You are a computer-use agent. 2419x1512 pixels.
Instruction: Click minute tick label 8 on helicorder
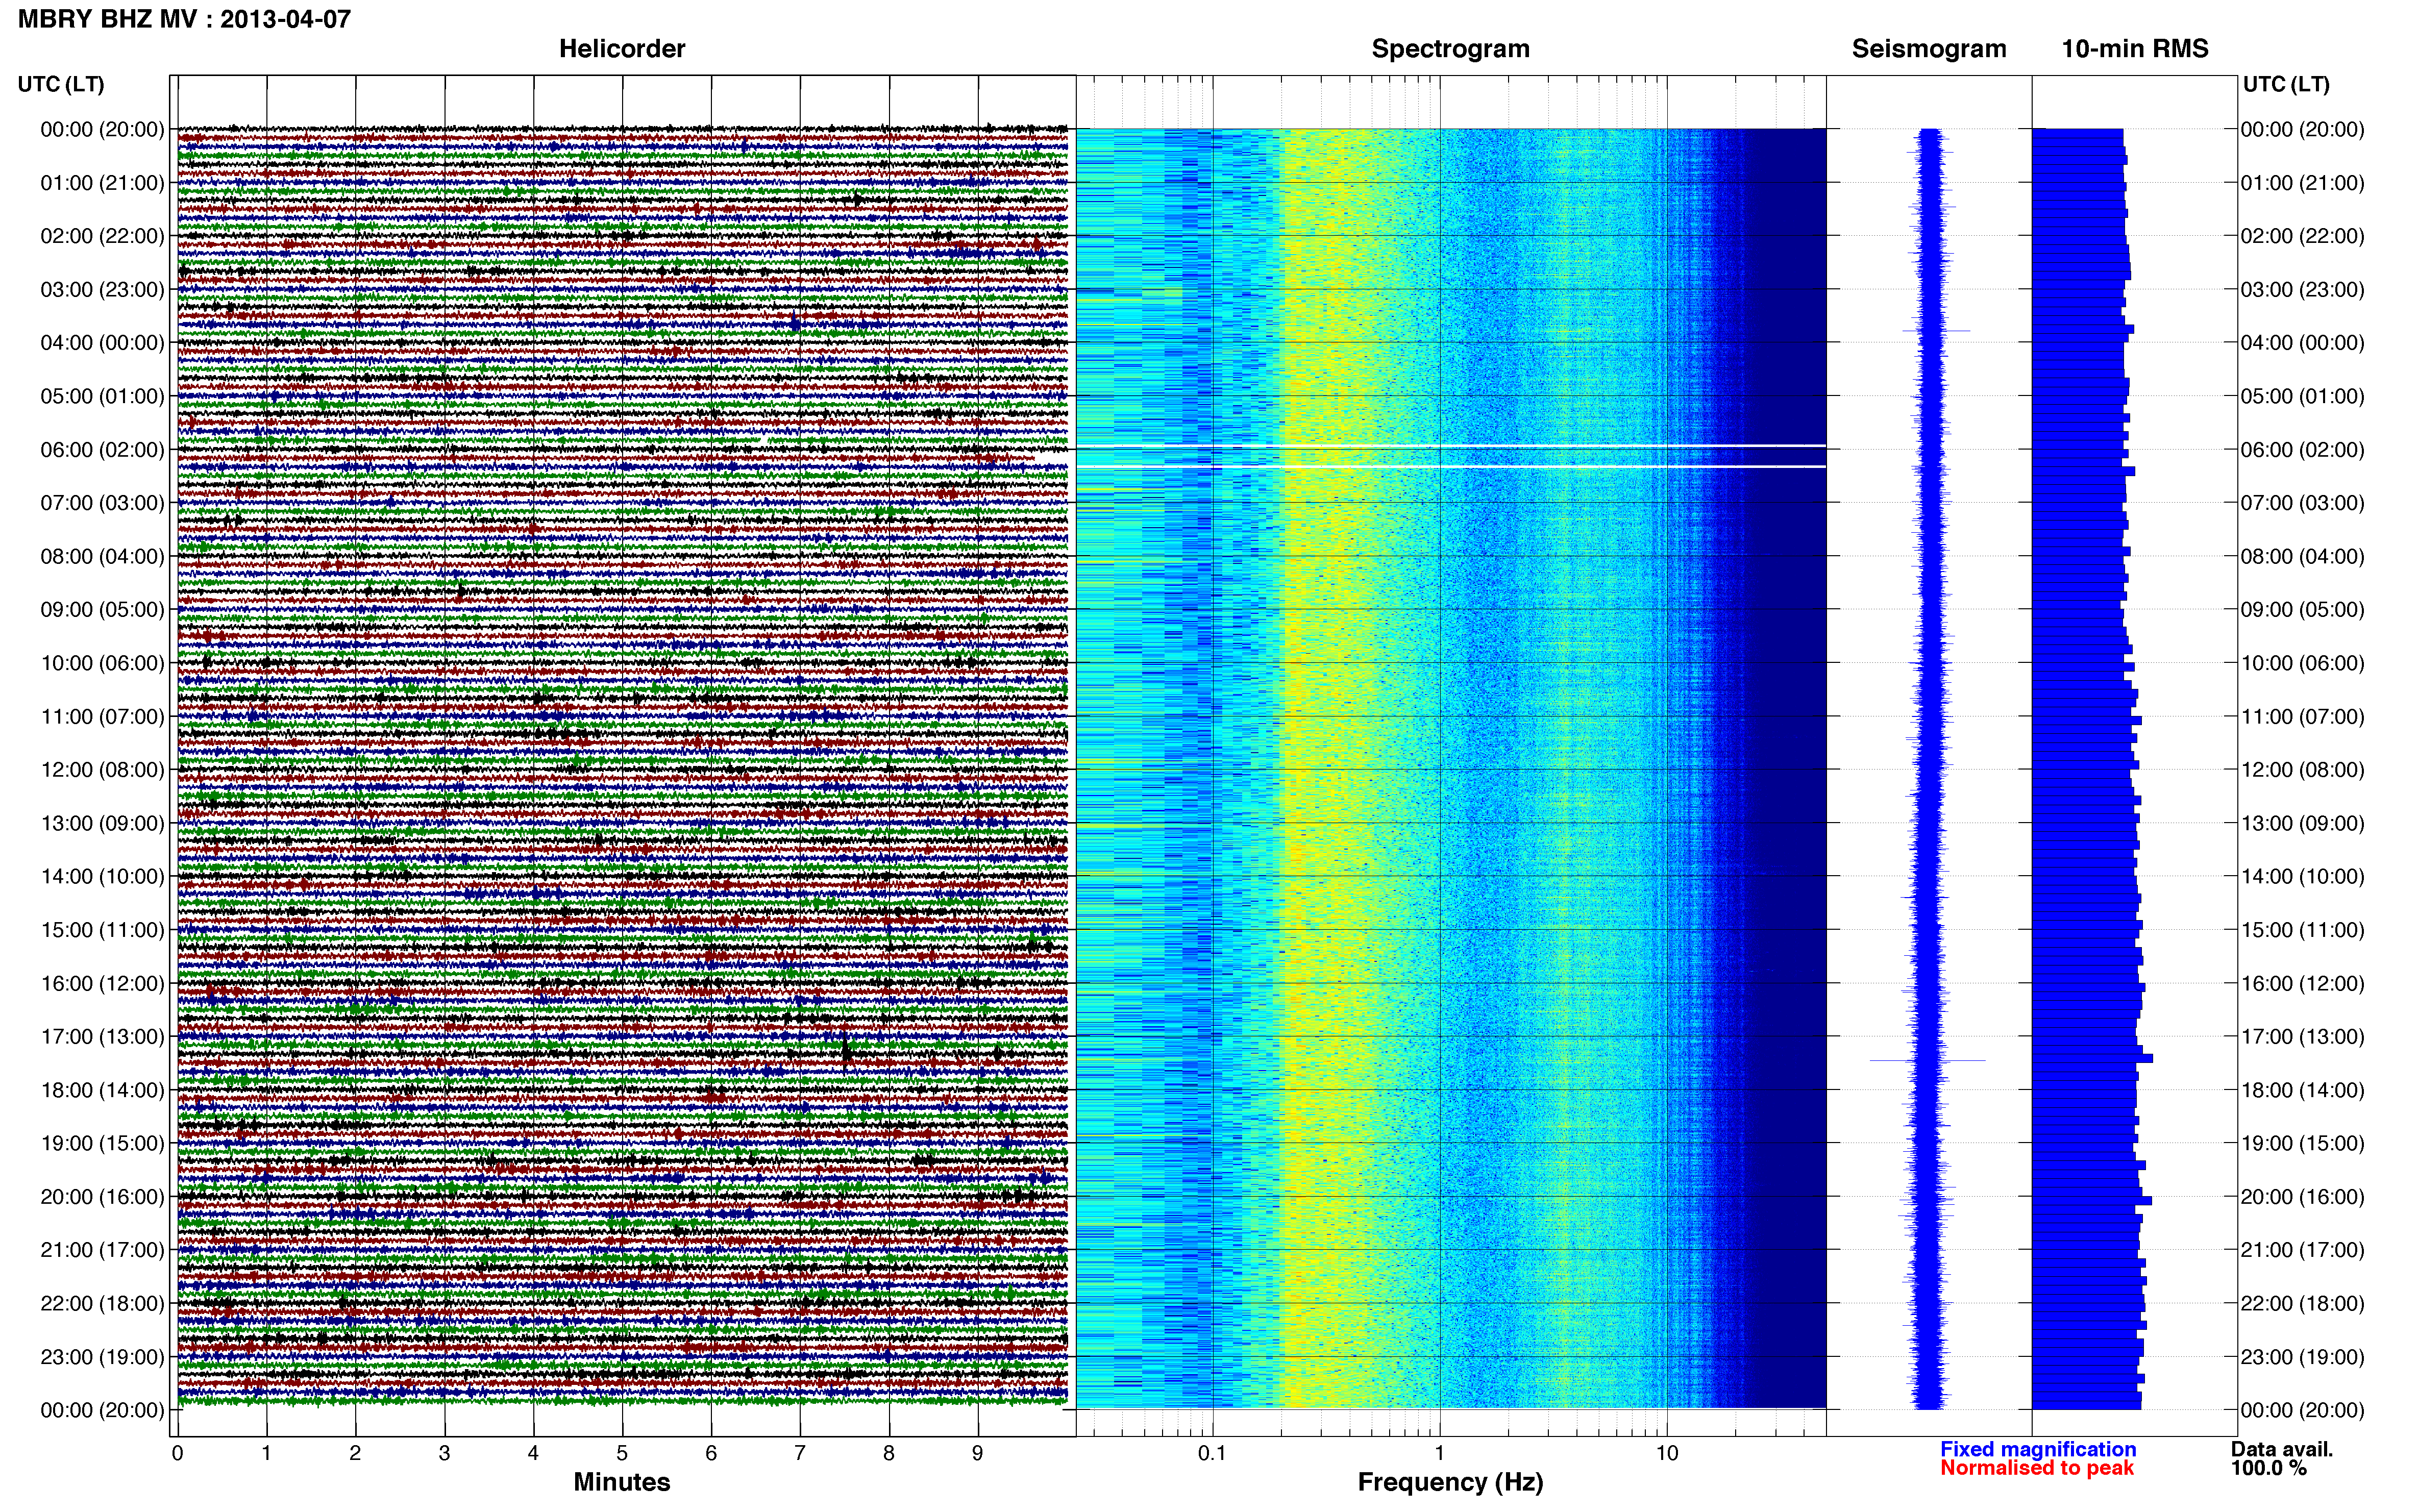(x=889, y=1454)
